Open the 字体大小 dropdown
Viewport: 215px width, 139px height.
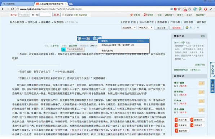145,28
